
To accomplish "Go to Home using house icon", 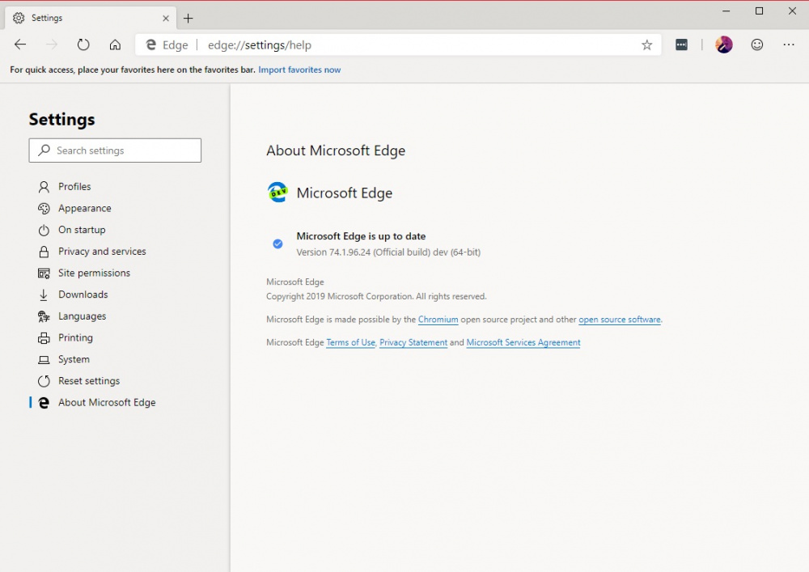I will (x=115, y=45).
